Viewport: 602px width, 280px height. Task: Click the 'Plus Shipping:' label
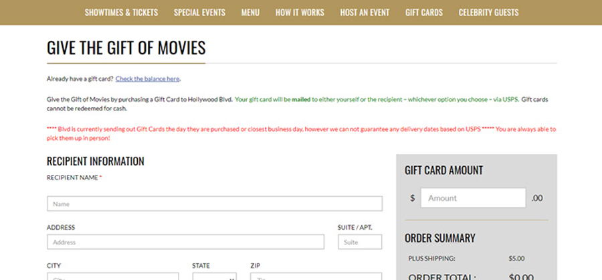[x=432, y=259]
